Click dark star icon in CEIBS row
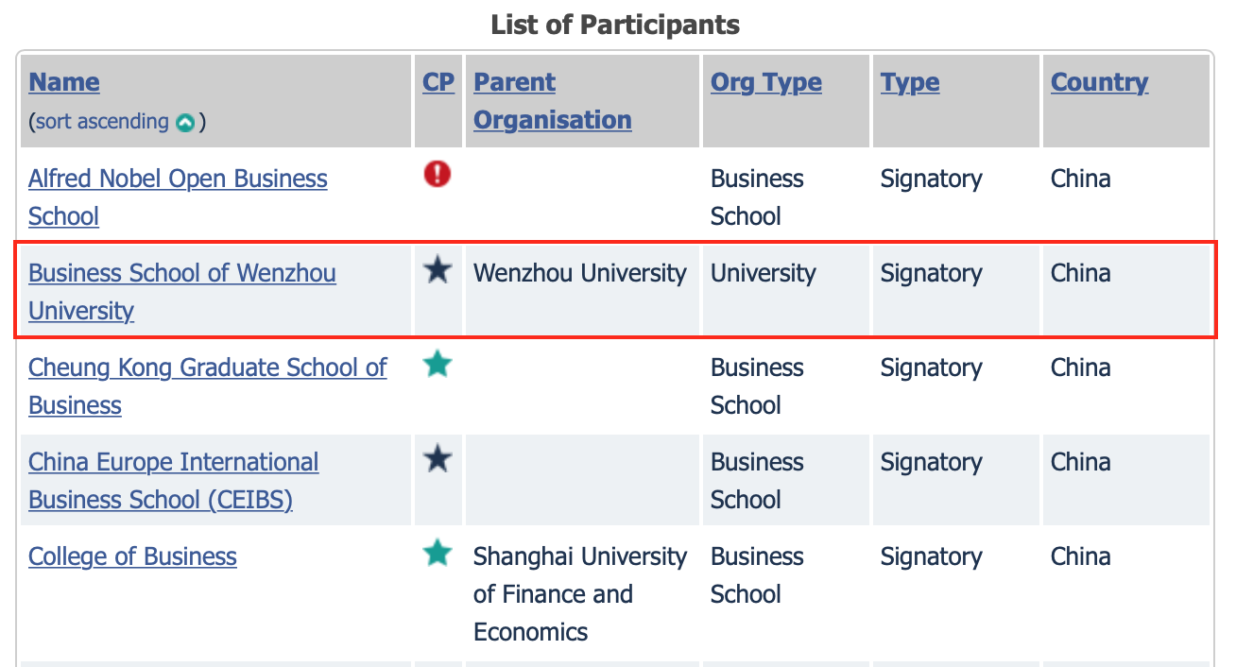 coord(437,460)
